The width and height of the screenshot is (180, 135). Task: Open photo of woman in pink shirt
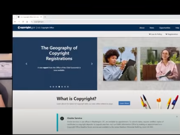(x=160, y=64)
